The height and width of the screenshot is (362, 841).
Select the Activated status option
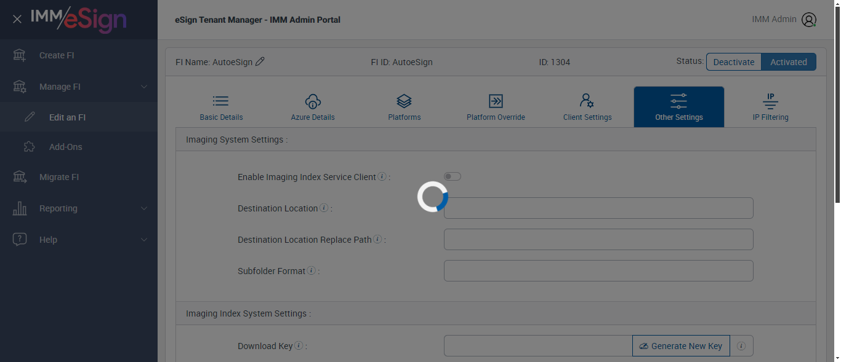point(789,61)
